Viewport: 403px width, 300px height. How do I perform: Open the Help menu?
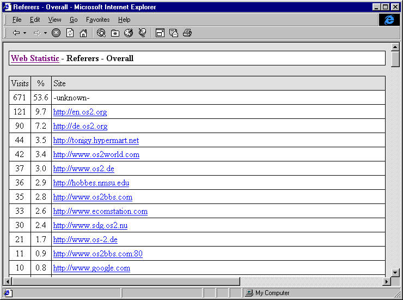click(124, 20)
